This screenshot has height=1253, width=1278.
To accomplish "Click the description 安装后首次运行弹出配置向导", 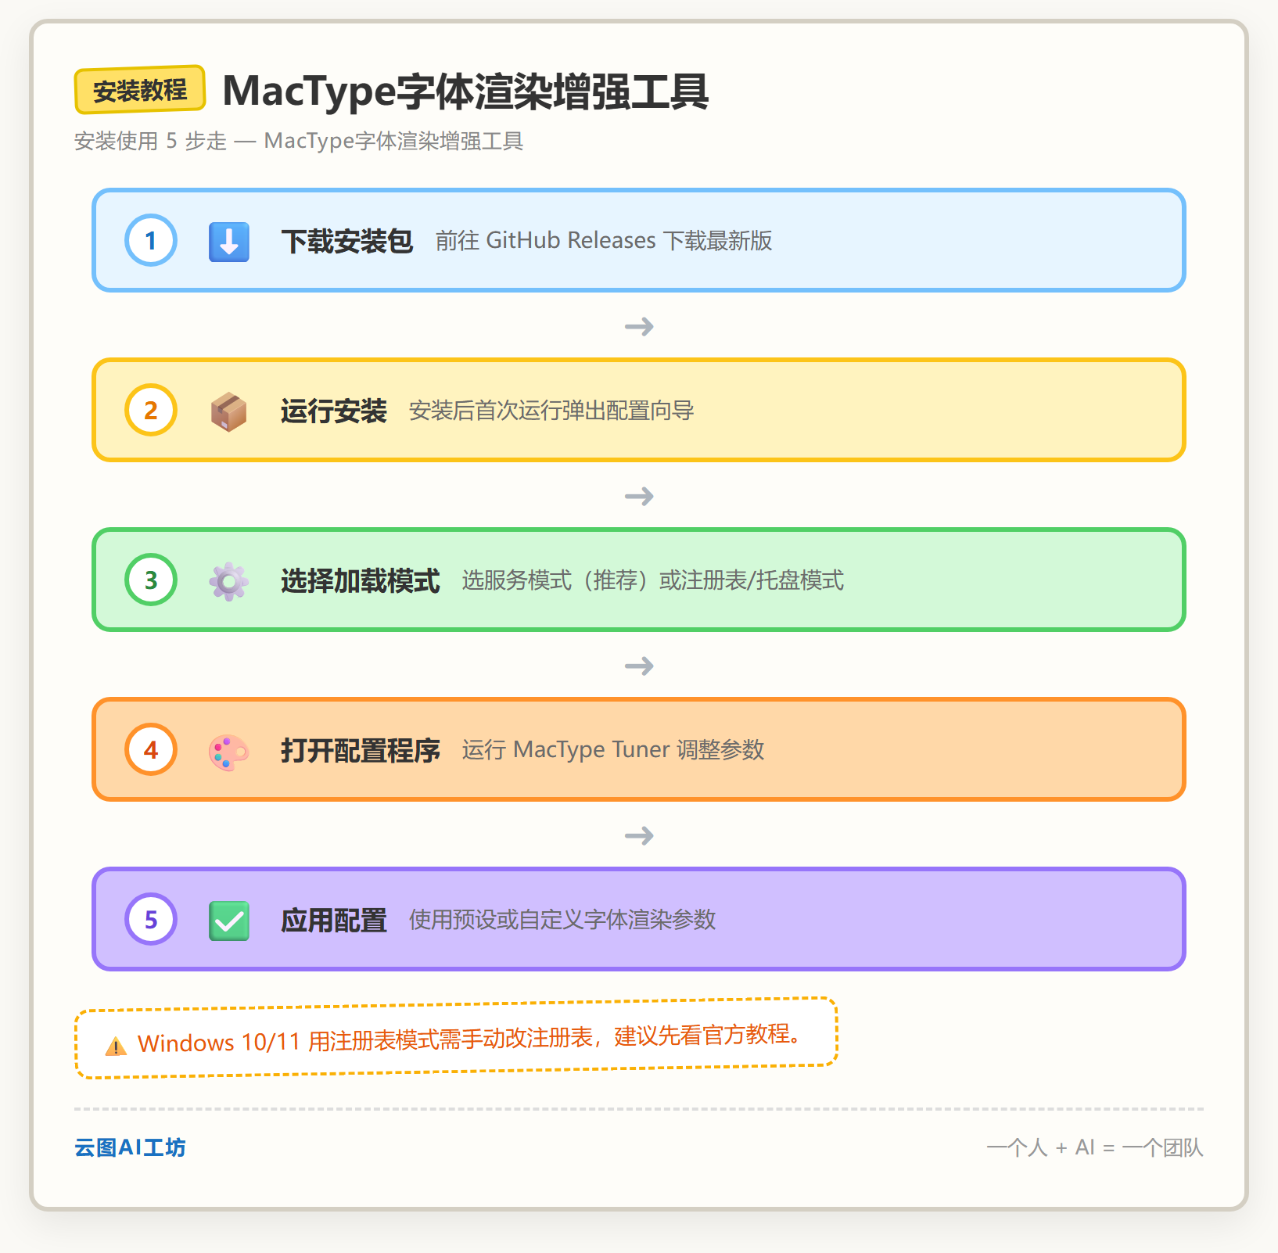I will (x=551, y=411).
